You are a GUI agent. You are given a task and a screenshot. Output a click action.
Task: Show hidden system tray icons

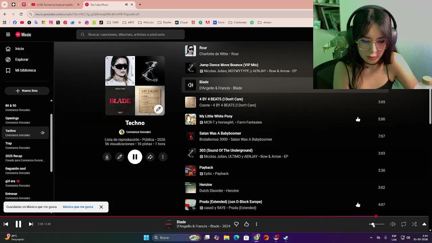pos(371,238)
